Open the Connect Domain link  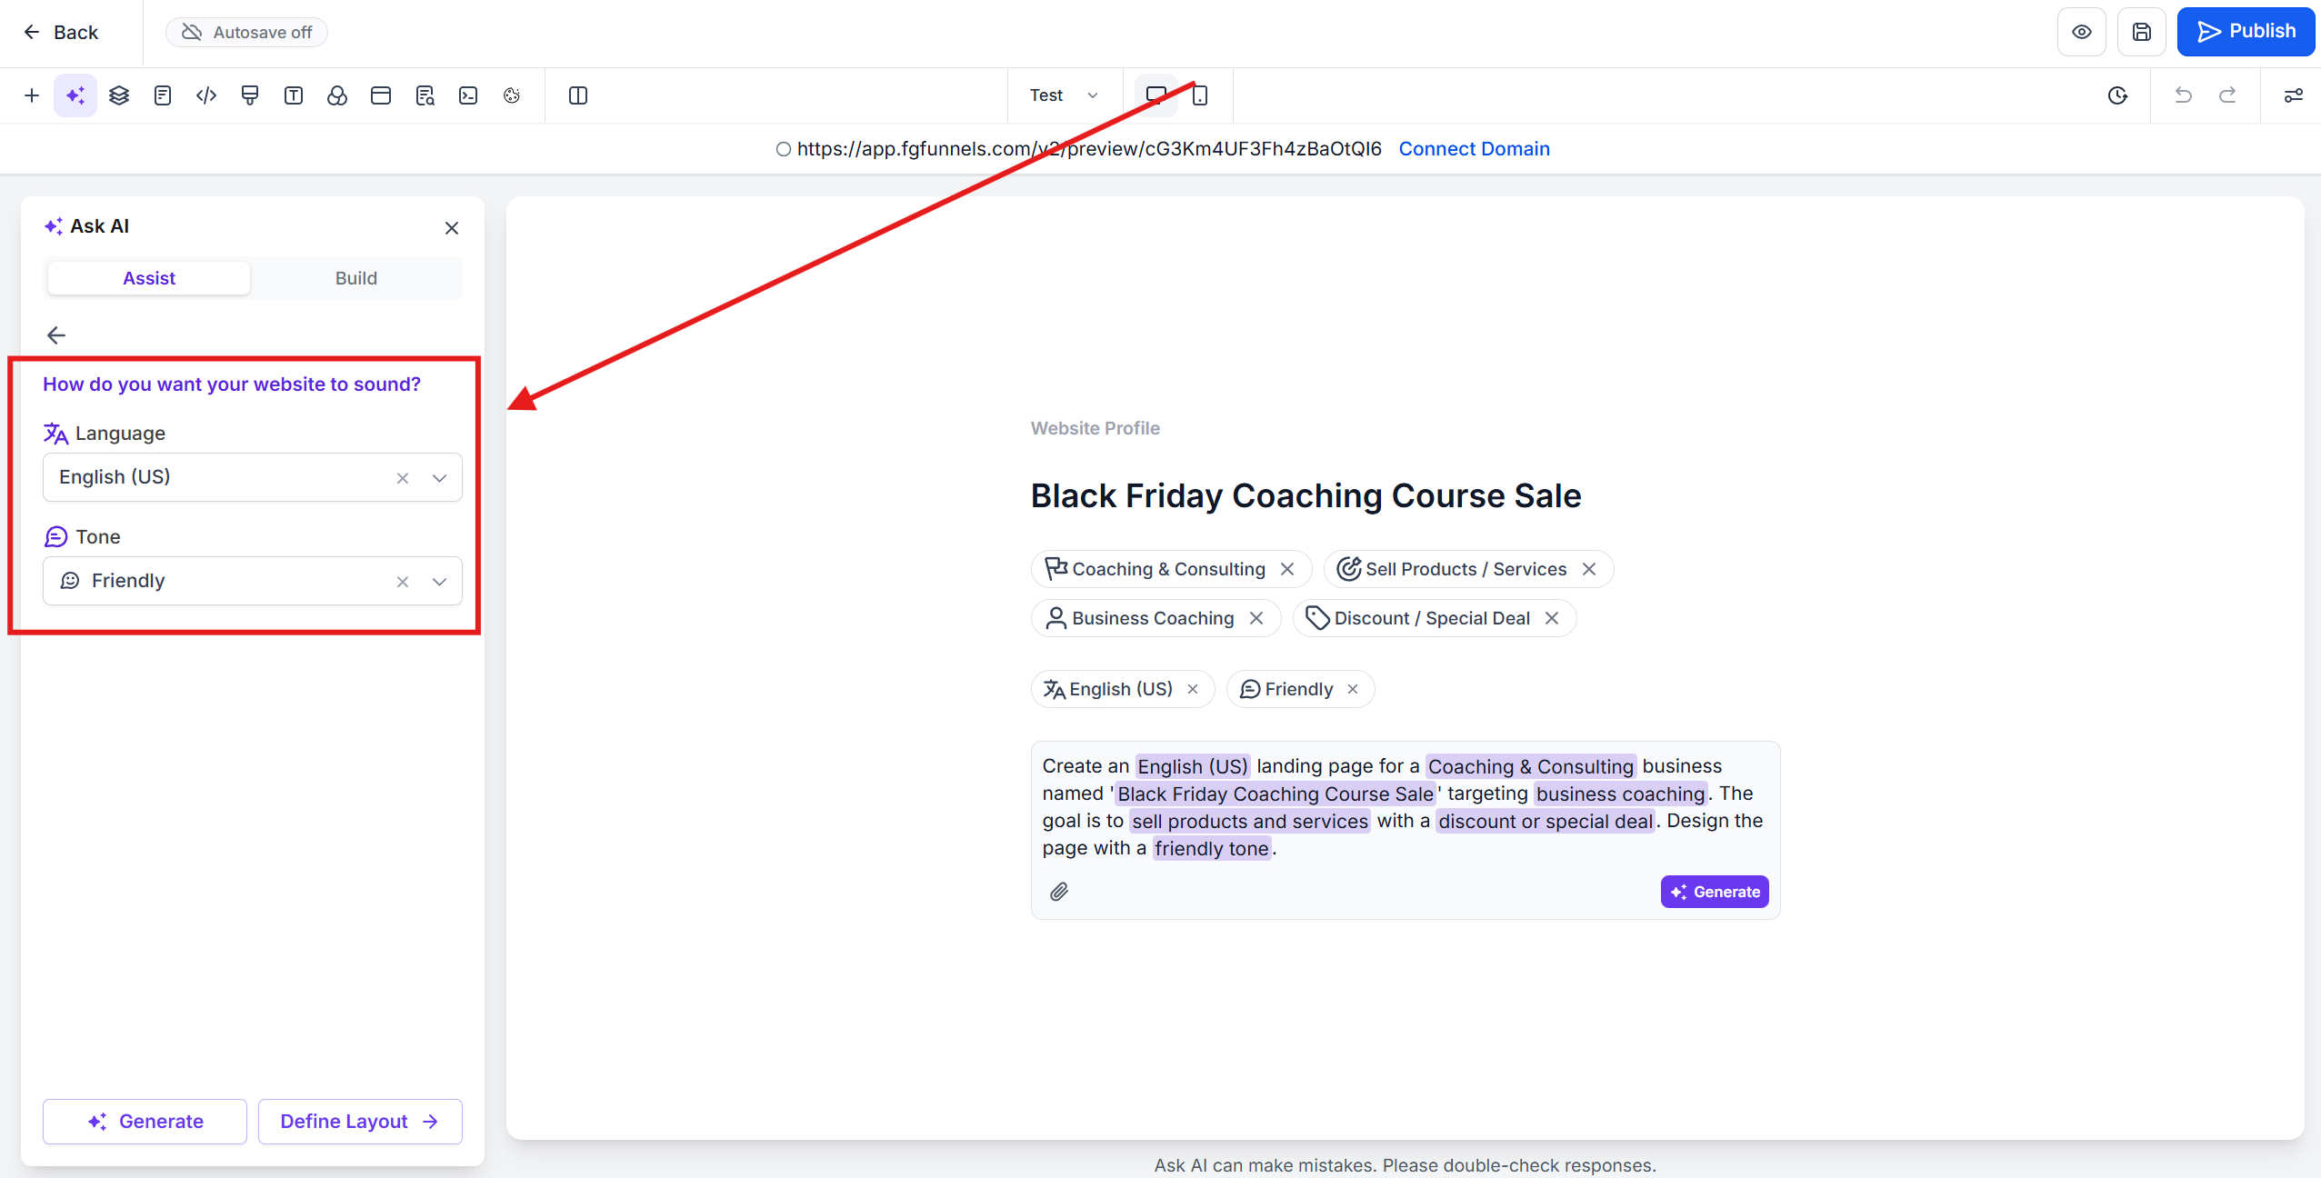[x=1474, y=149]
